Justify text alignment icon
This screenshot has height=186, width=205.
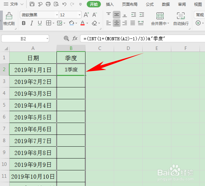(x=133, y=23)
